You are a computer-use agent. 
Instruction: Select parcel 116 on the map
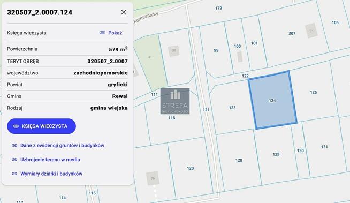click(x=92, y=193)
